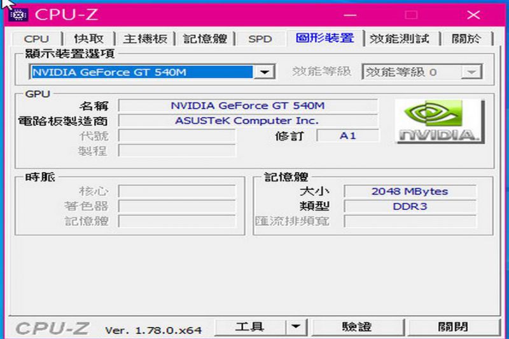Go to the 記憶體 tab

pos(204,39)
